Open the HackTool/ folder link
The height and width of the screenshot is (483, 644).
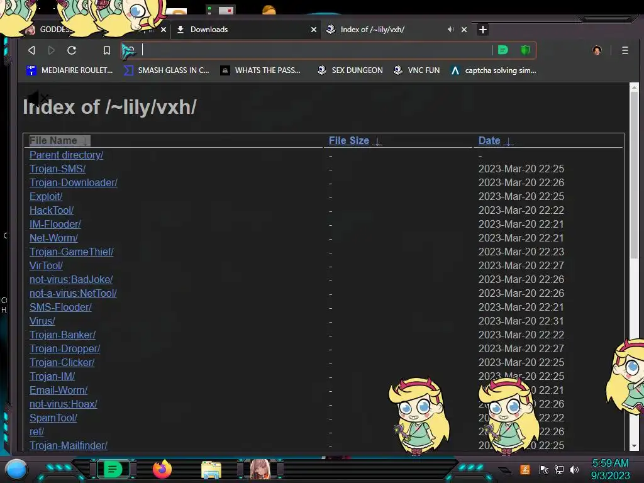[x=52, y=210]
